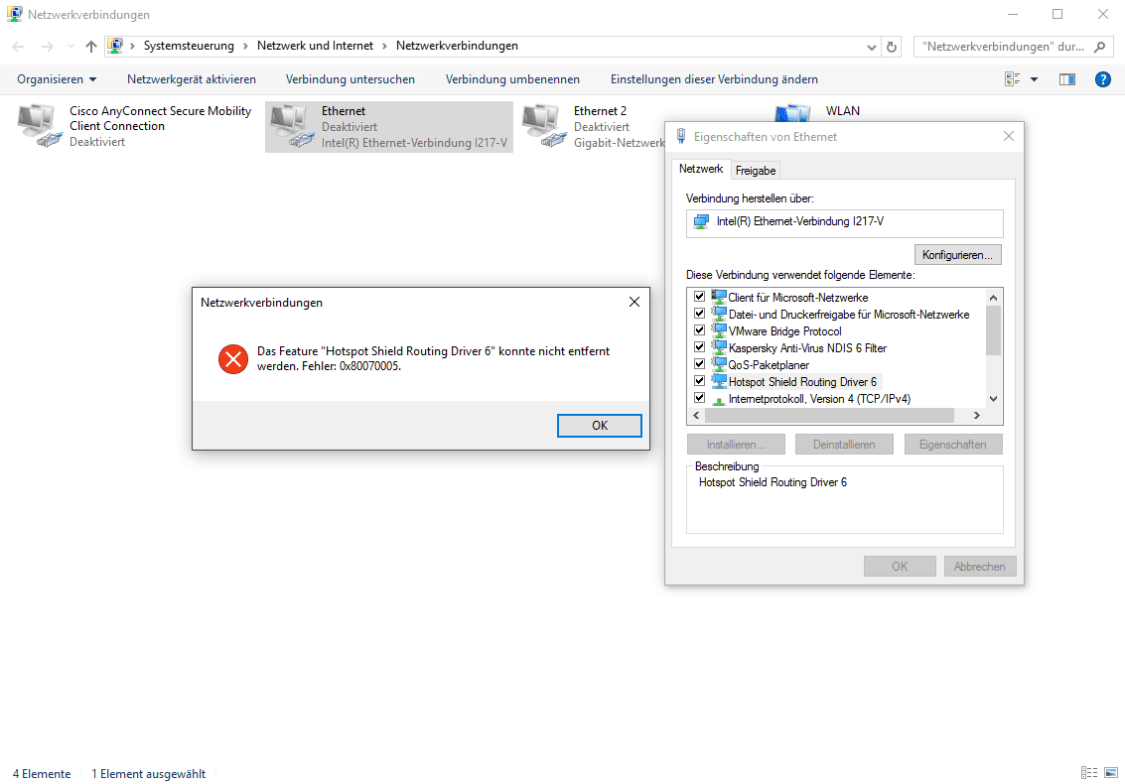The width and height of the screenshot is (1125, 784).
Task: Confirm the error dialog with OK
Action: [x=600, y=426]
